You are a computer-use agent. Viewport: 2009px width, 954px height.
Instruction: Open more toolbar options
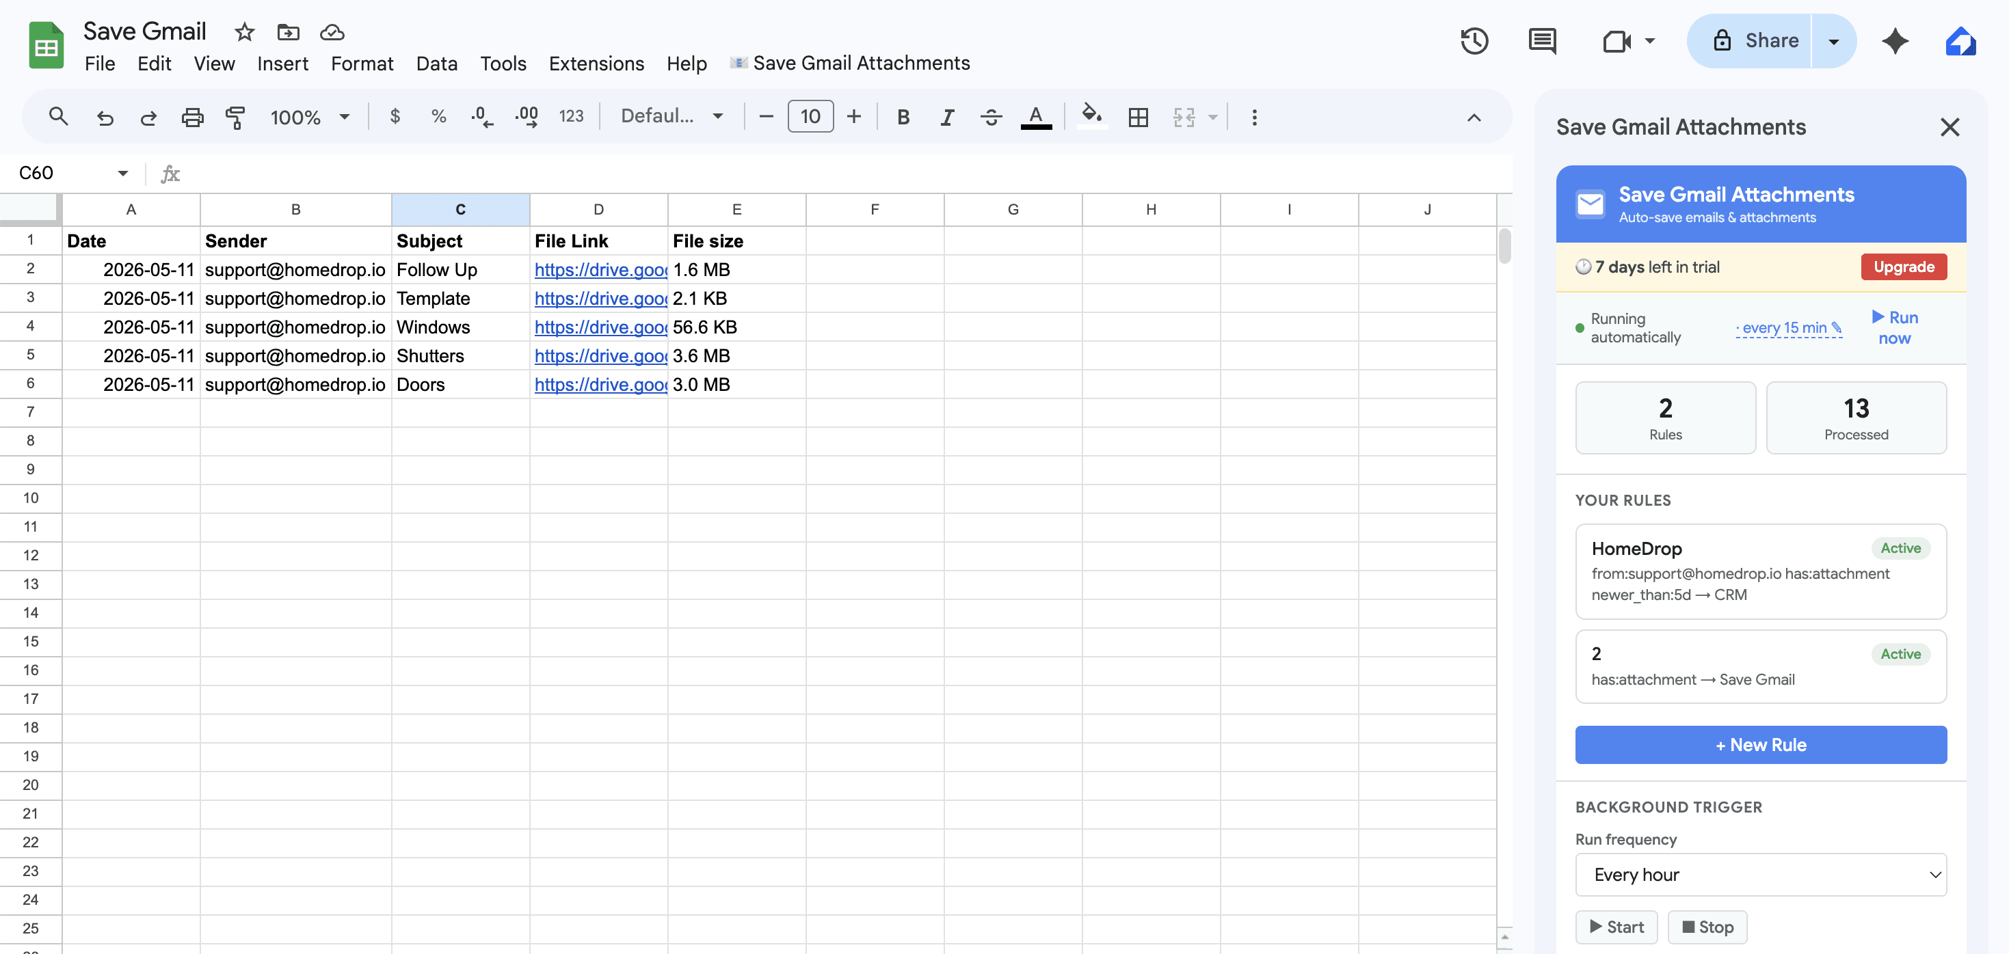1254,117
